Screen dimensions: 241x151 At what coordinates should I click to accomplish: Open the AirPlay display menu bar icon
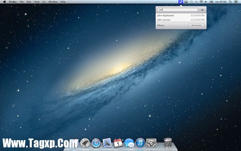coord(186,2)
